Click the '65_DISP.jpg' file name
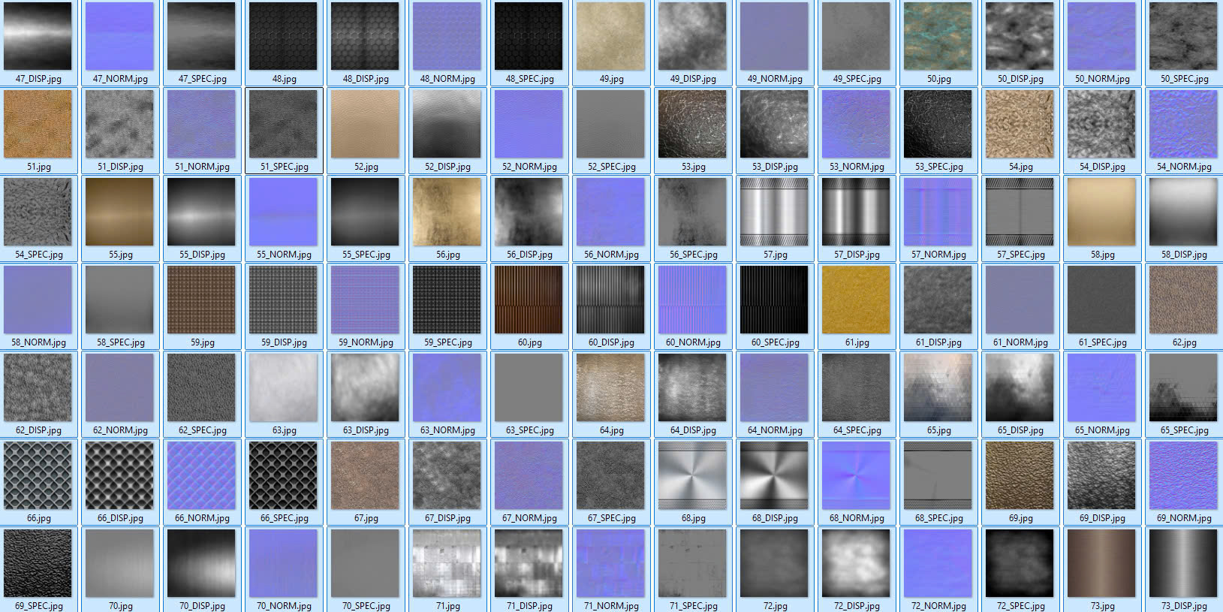Viewport: 1223px width, 612px height. coord(1020,430)
